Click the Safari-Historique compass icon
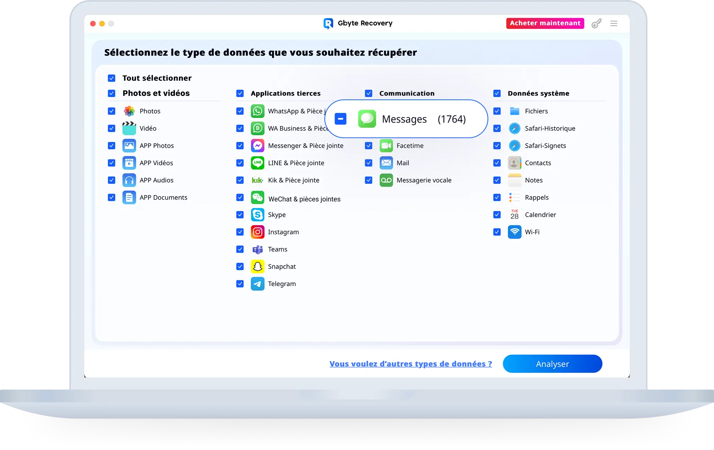This screenshot has height=450, width=714. pos(514,128)
